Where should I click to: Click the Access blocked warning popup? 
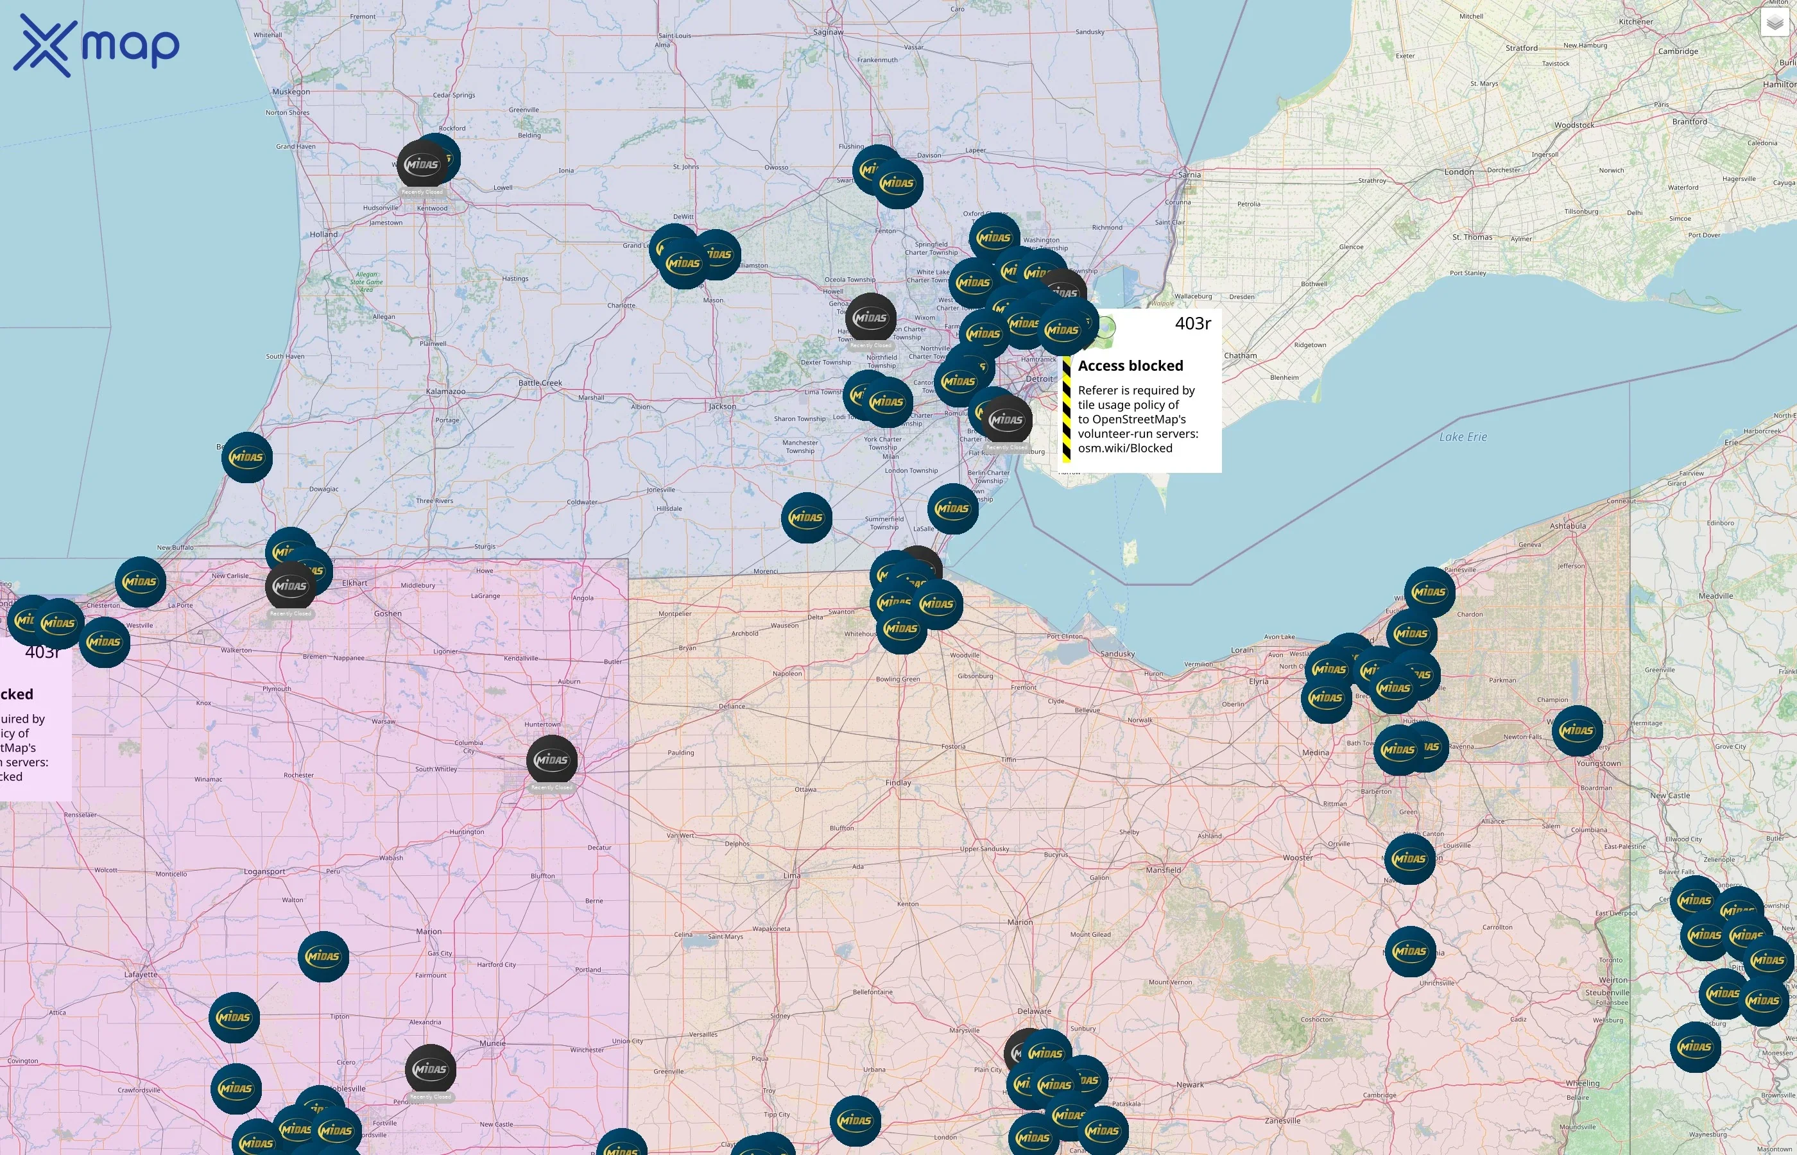click(x=1131, y=366)
